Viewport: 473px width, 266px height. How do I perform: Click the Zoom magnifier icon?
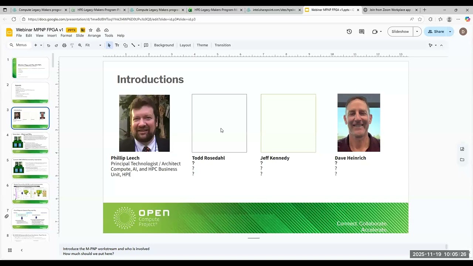coord(80,45)
